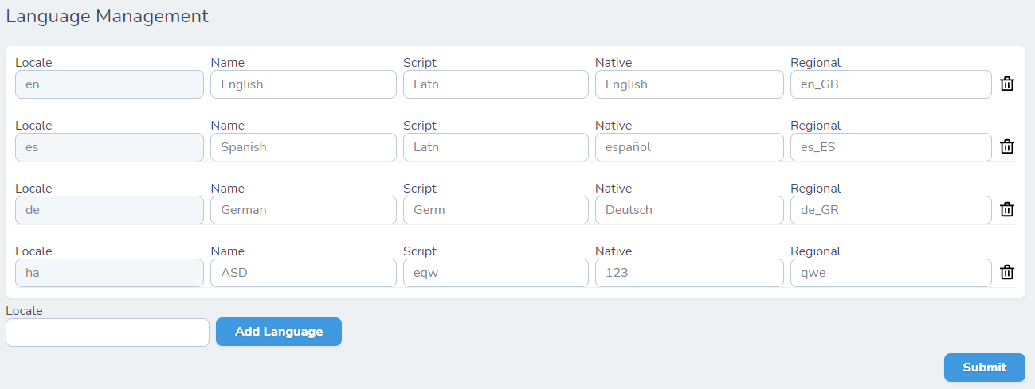The height and width of the screenshot is (389, 1035).
Task: Click the Regional field containing qwe
Action: [x=890, y=273]
